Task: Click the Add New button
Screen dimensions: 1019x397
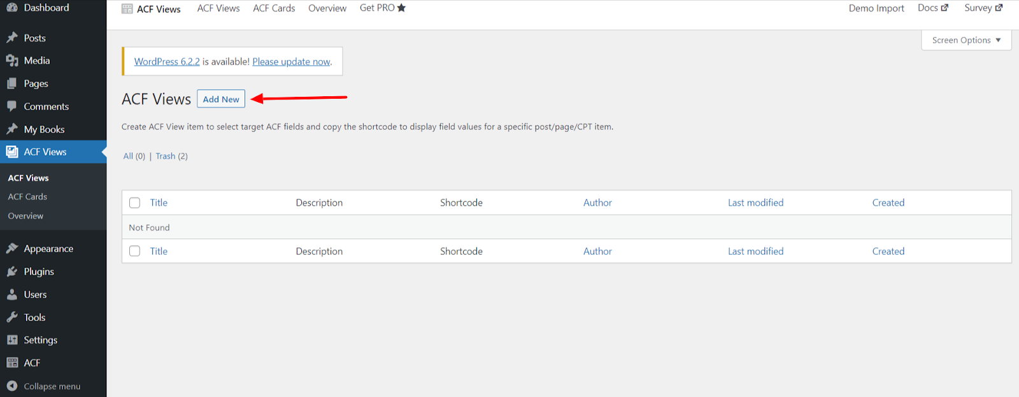Action: [221, 99]
